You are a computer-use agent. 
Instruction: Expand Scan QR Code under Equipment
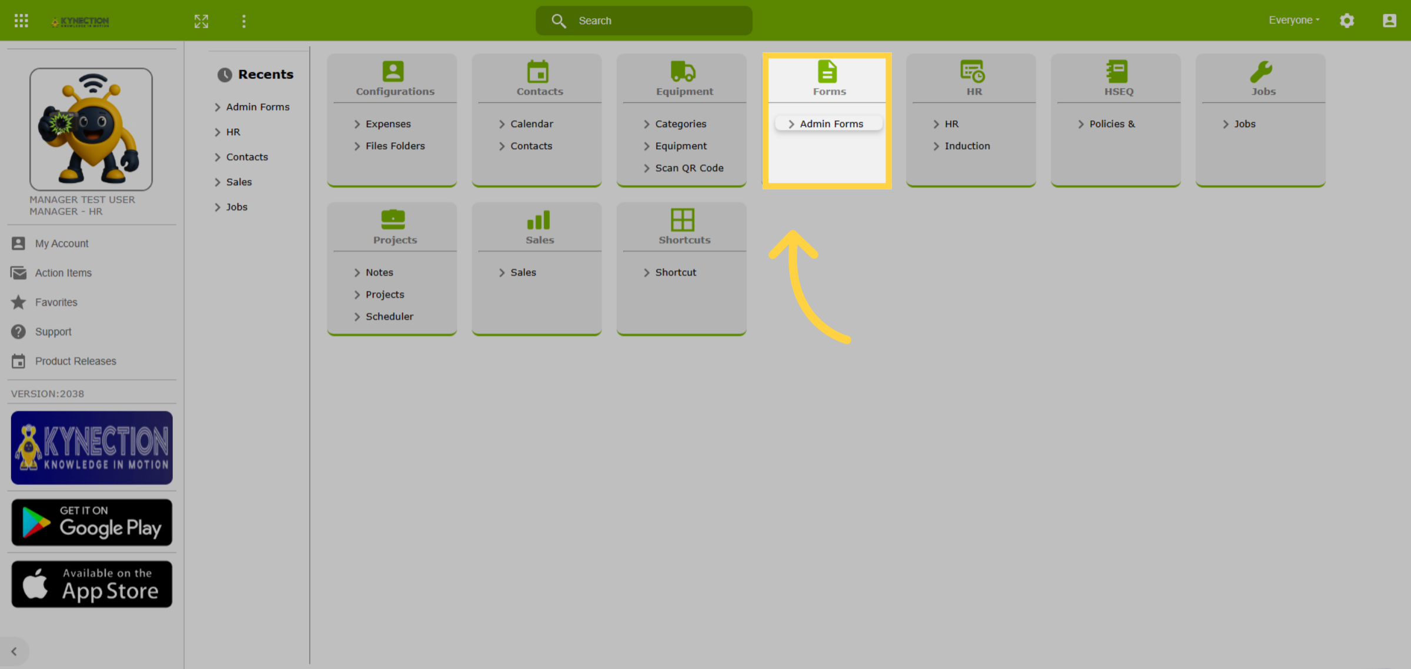click(683, 168)
